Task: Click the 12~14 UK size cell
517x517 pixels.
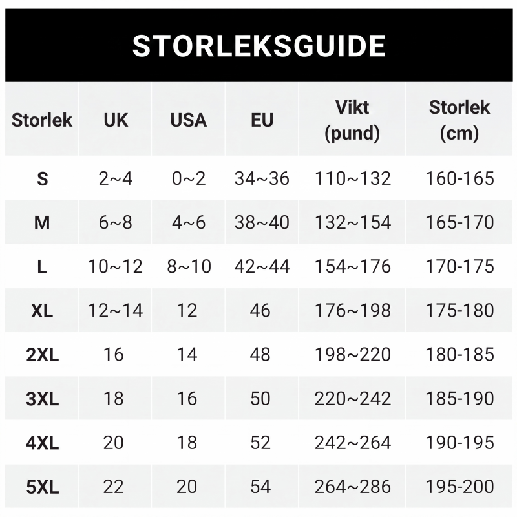Action: coord(116,310)
